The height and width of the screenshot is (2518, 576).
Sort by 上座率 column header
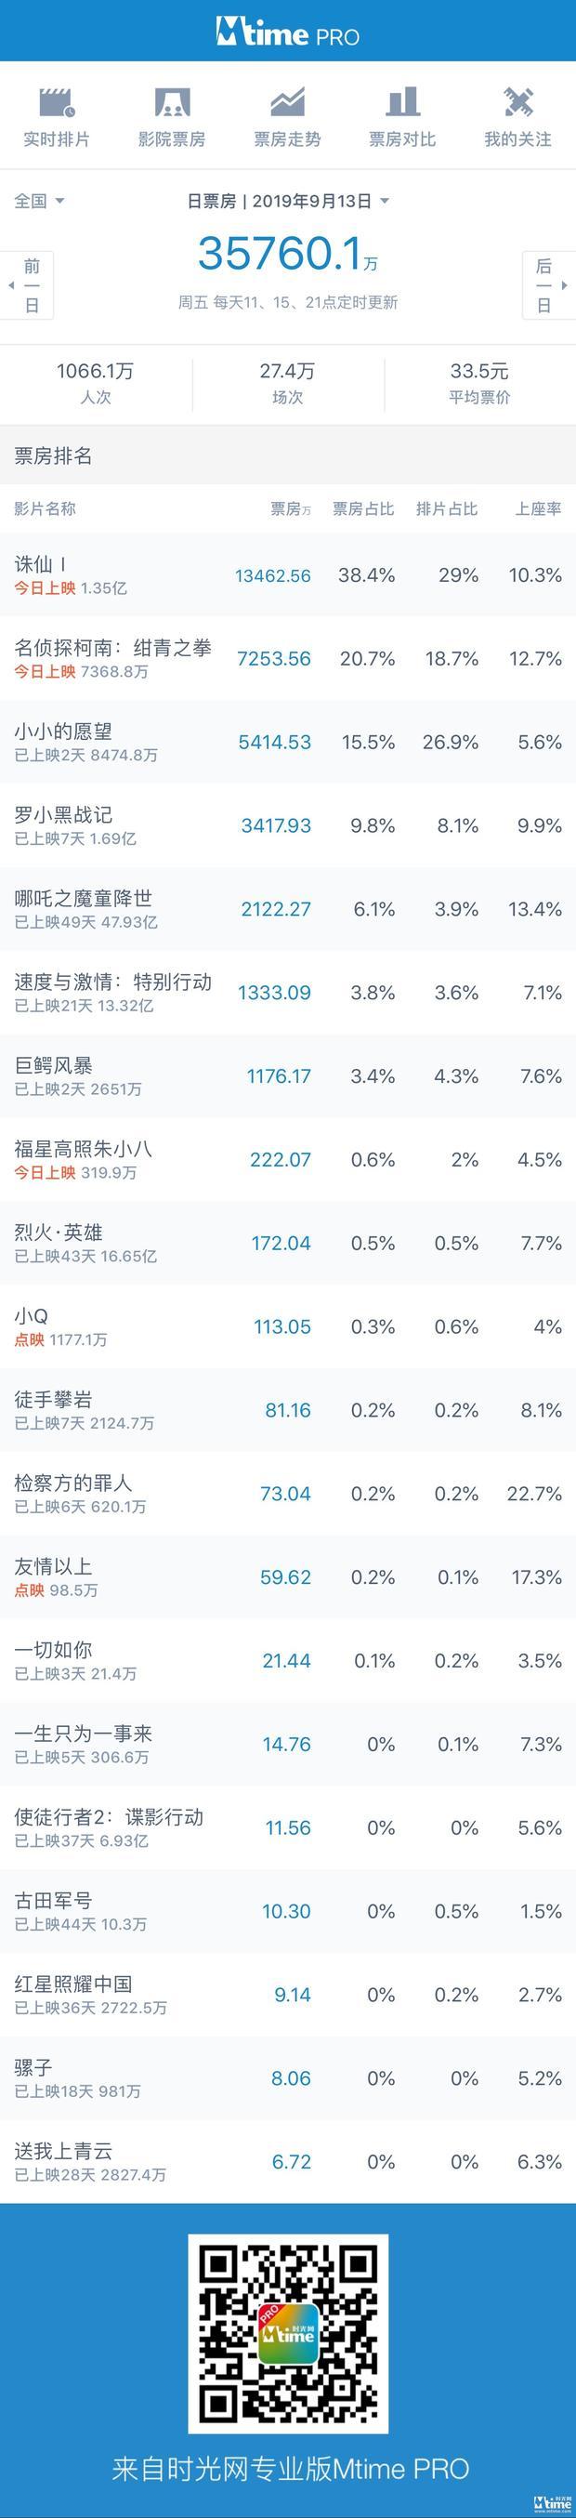coord(538,508)
